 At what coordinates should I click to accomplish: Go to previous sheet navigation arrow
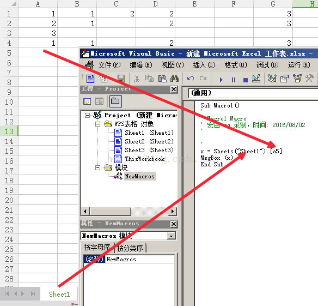16,294
